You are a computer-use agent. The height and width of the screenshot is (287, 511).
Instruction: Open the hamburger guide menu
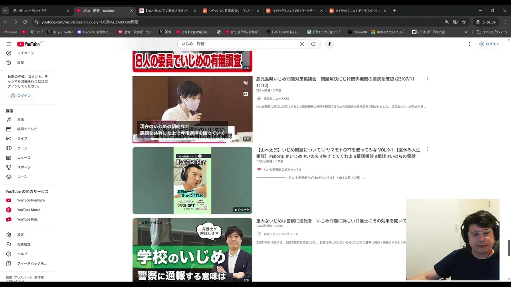point(9,44)
